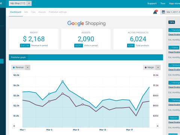This screenshot has height=135, width=180.
Task: Click the purple Margin legend dot
Action: click(x=145, y=67)
